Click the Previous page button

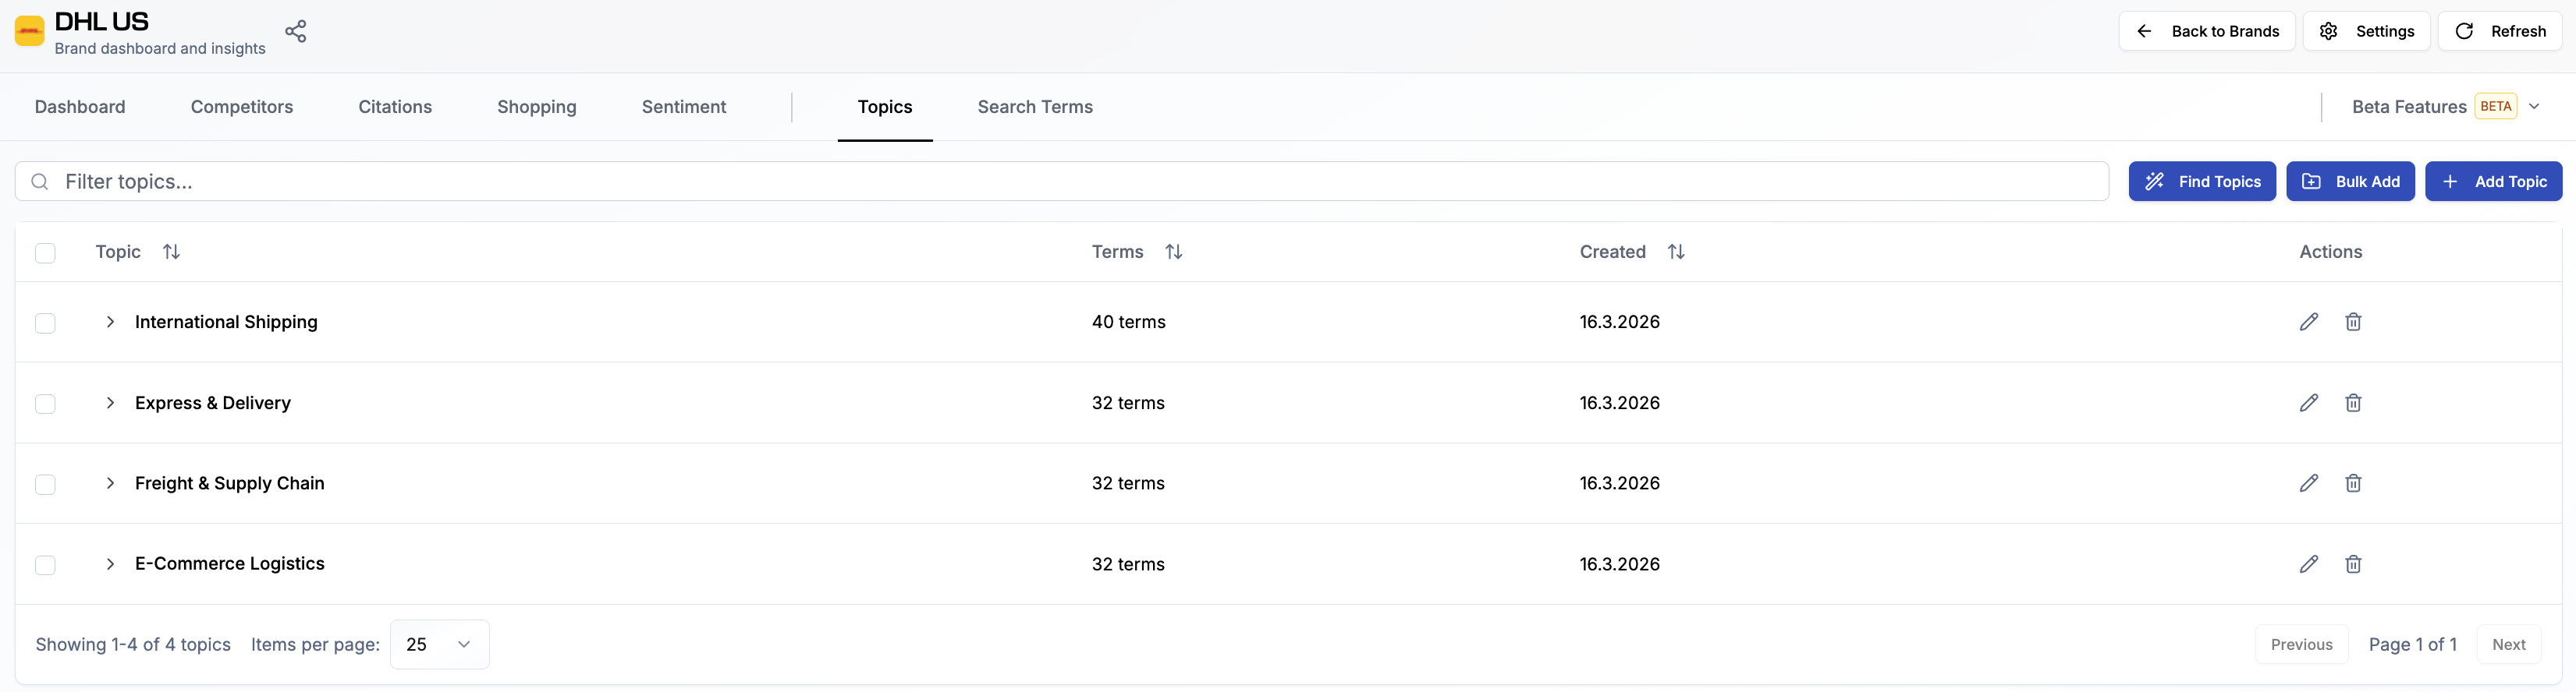click(x=2301, y=645)
